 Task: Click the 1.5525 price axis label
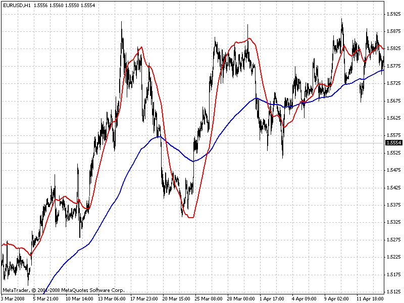pyautogui.click(x=394, y=153)
